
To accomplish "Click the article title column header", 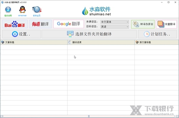I will (x=34, y=42).
